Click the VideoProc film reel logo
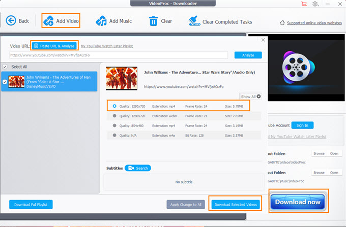 point(298,68)
